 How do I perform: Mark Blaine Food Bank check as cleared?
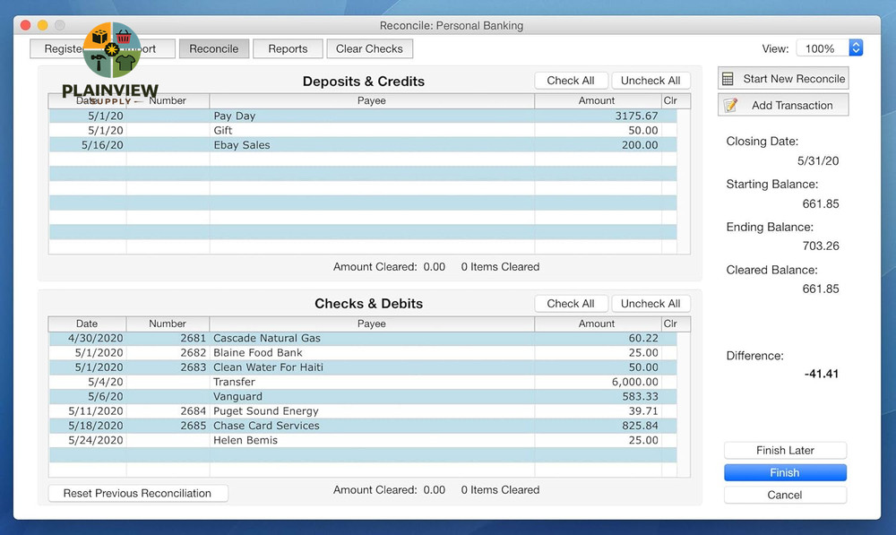[669, 353]
